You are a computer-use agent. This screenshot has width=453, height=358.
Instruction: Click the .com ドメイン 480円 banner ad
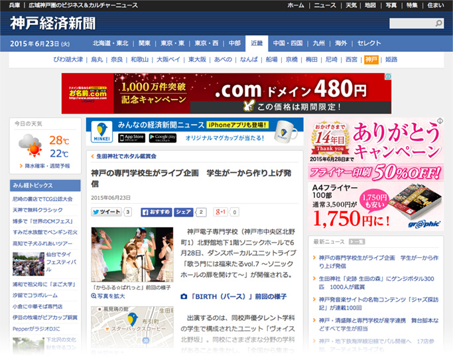(x=226, y=93)
